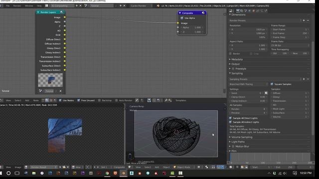The width and height of the screenshot is (319, 179).
Task: Select the Render Layers tab icon in Properties
Action: pyautogui.click(x=242, y=10)
